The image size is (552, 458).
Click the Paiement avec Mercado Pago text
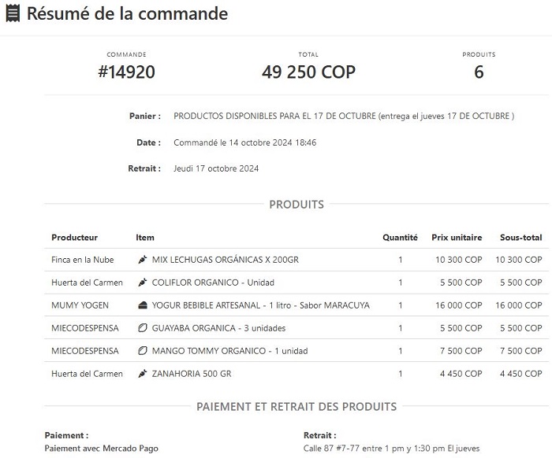(x=101, y=449)
